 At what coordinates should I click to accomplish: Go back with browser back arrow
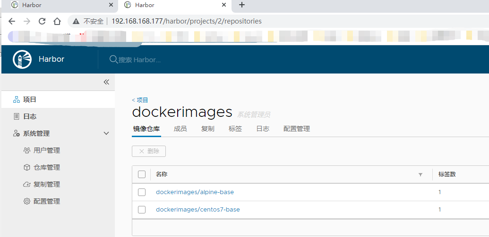[x=11, y=21]
